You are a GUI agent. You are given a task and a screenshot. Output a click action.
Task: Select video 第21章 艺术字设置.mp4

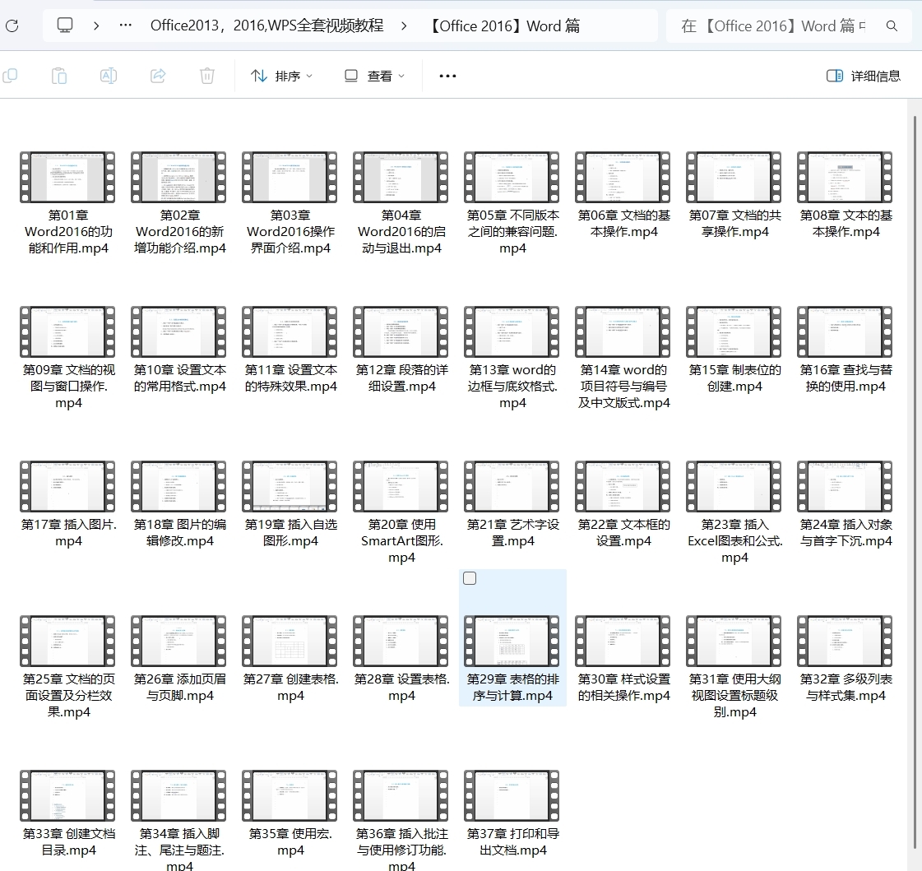(512, 504)
